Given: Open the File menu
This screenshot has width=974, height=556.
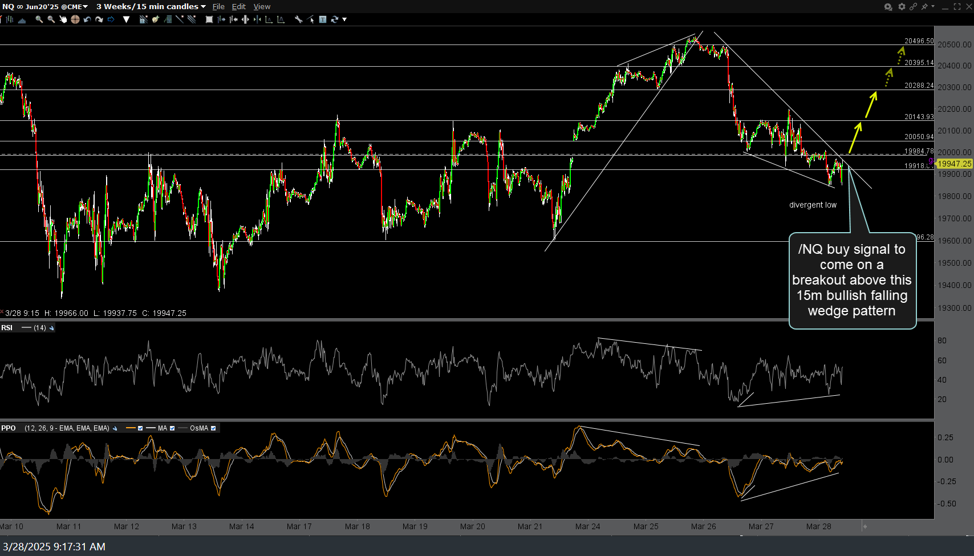Looking at the screenshot, I should 218,6.
